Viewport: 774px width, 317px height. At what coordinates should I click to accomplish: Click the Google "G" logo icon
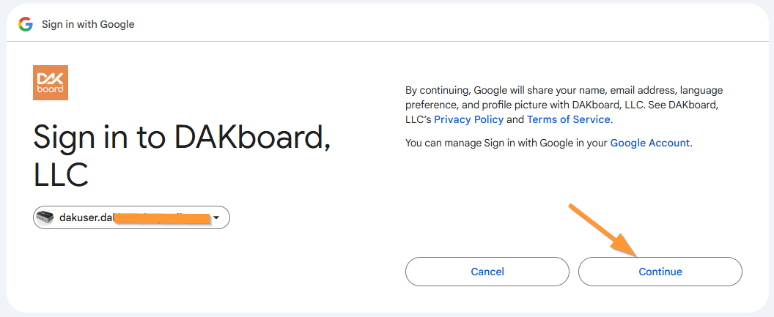(26, 24)
